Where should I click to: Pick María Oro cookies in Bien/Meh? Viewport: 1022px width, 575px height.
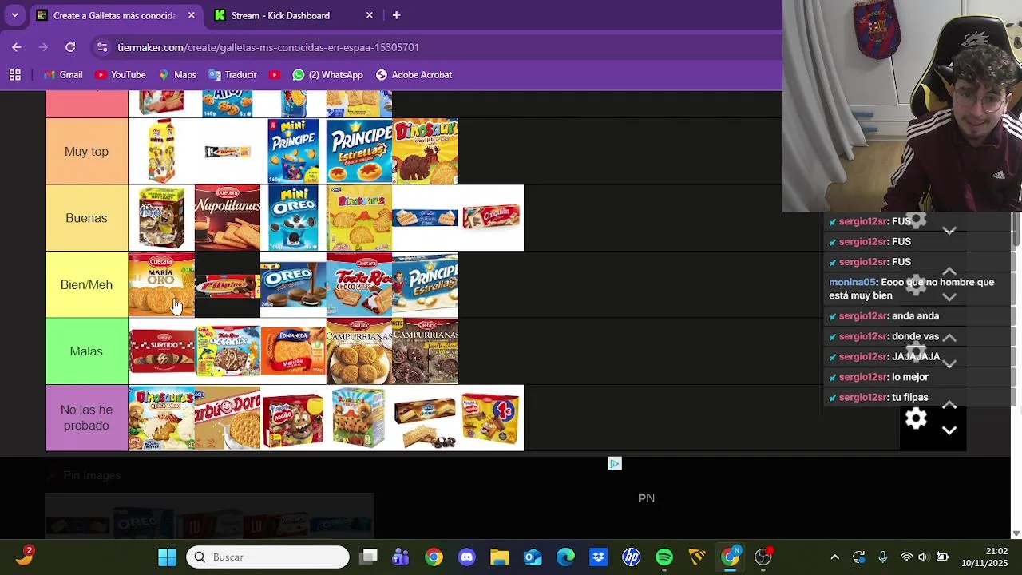[x=161, y=285]
